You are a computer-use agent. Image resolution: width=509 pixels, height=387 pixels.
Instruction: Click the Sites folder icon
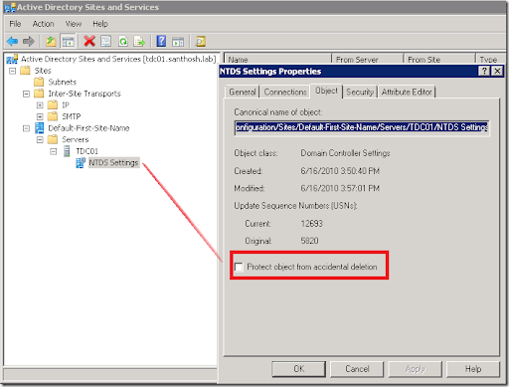tap(25, 71)
